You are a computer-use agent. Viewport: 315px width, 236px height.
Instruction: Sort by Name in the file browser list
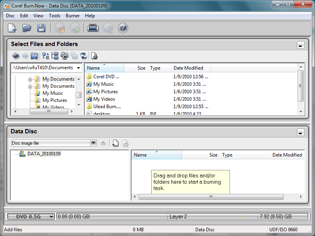tap(104, 68)
